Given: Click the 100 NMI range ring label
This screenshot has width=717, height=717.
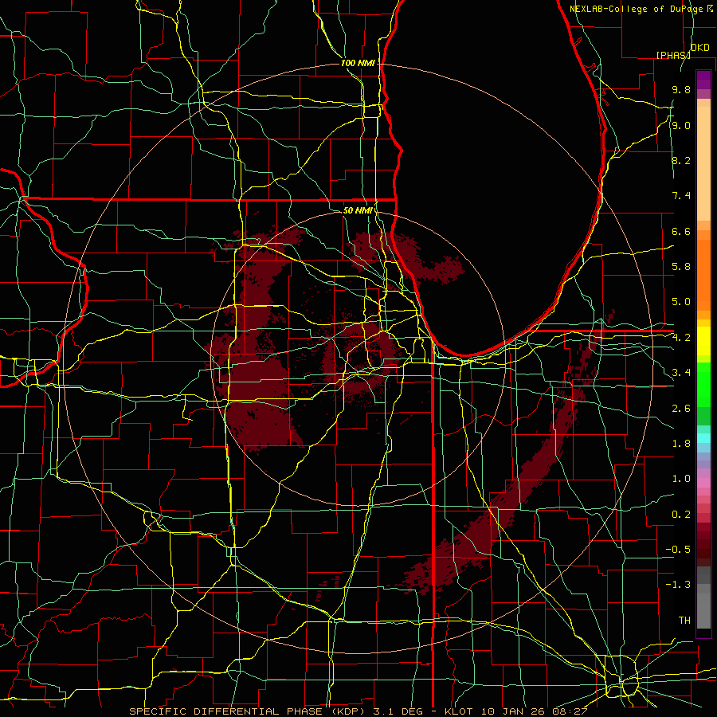Looking at the screenshot, I should pyautogui.click(x=358, y=63).
